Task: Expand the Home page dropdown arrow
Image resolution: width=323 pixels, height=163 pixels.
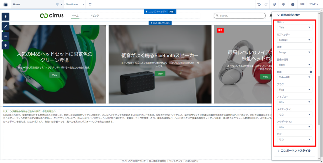Action: 61,5
